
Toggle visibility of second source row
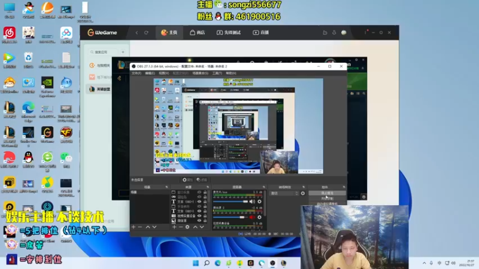pyautogui.click(x=199, y=197)
